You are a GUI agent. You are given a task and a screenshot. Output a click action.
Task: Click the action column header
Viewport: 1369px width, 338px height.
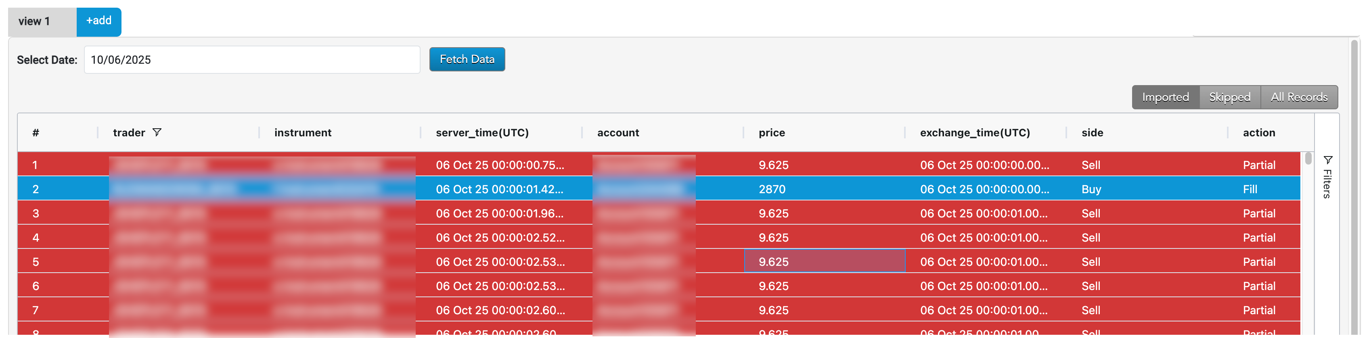pos(1258,133)
